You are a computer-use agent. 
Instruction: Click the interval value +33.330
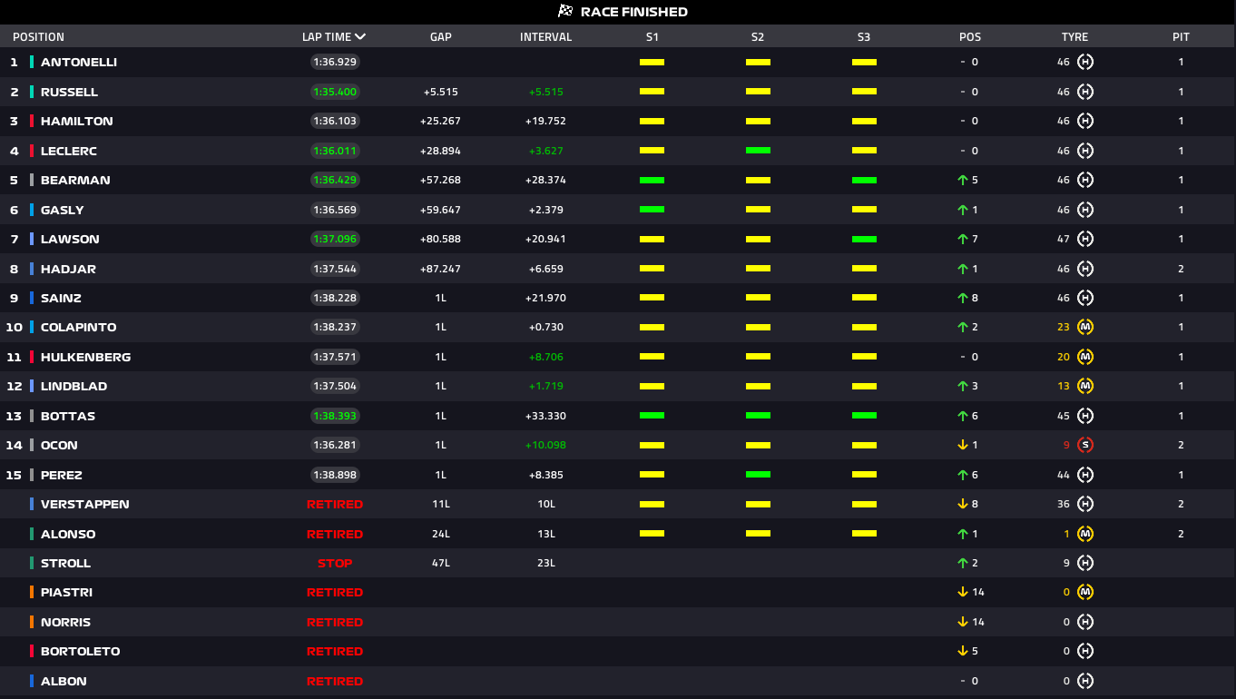pos(545,416)
